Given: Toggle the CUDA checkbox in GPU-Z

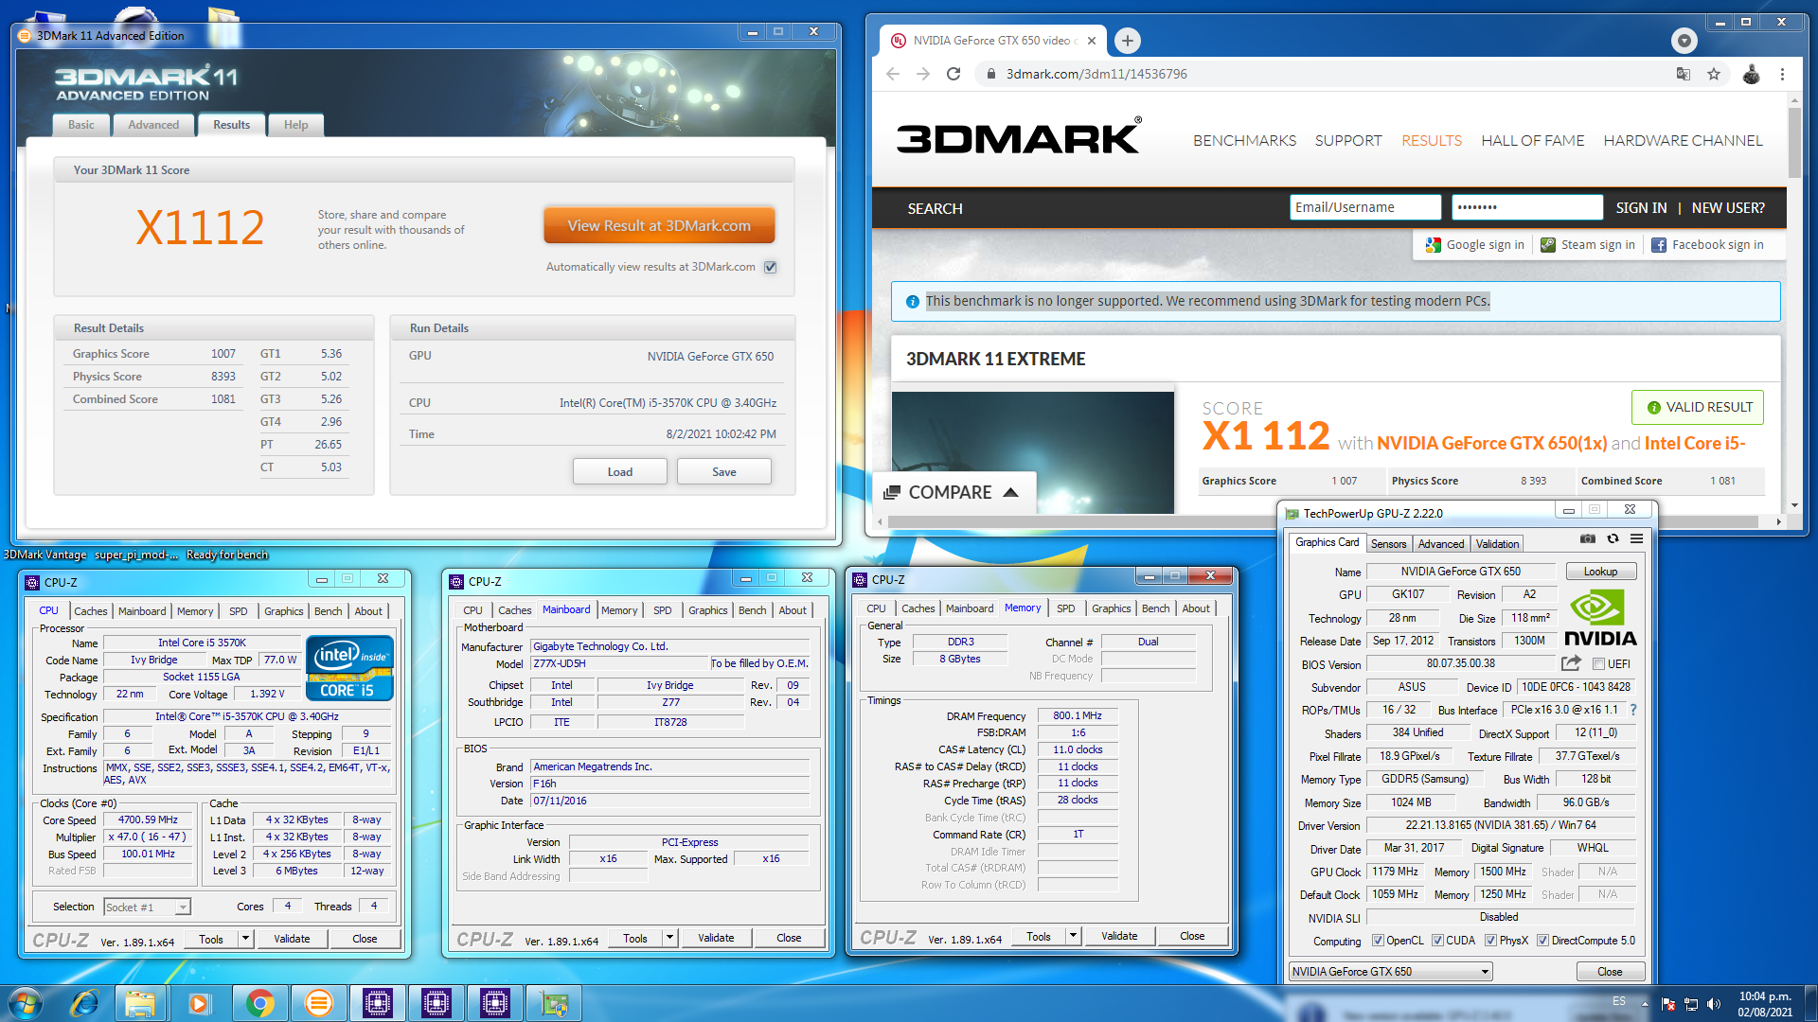Looking at the screenshot, I should pyautogui.click(x=1437, y=941).
